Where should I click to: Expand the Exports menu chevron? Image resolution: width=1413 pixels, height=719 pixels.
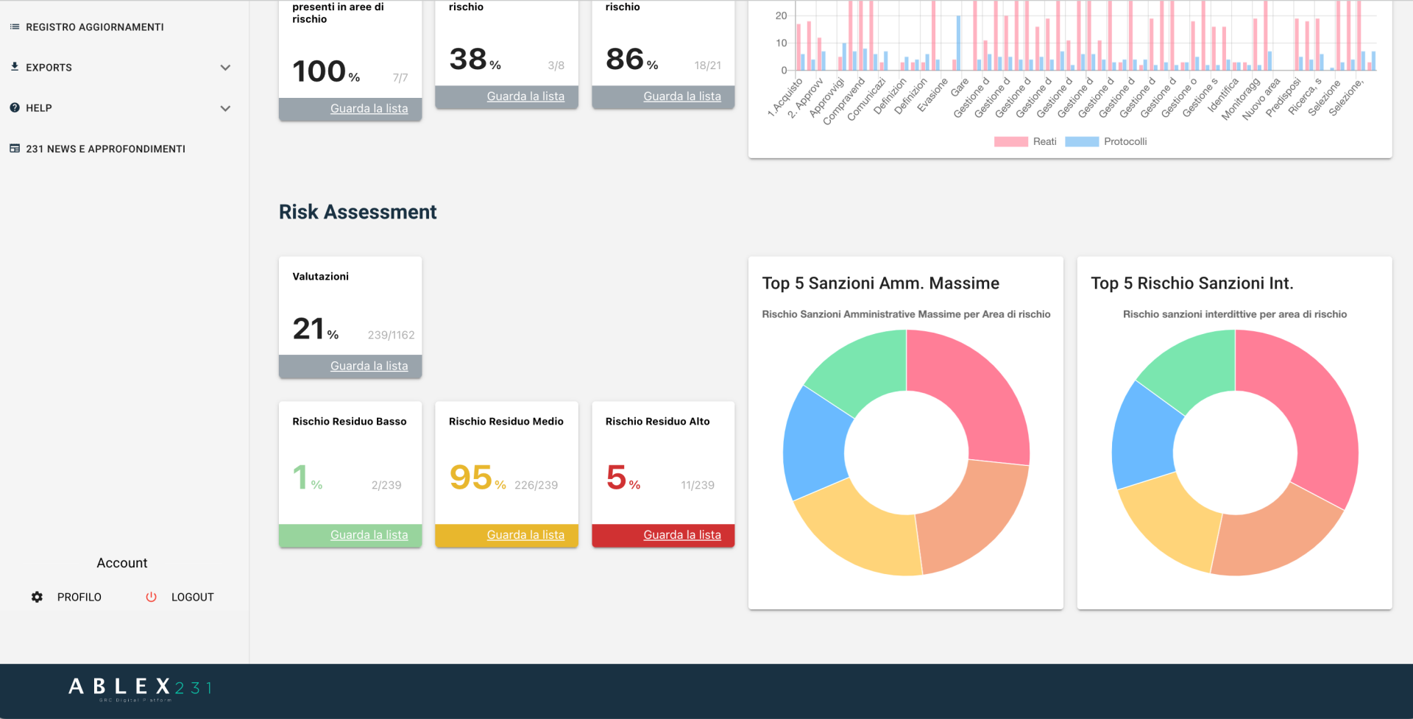(x=225, y=68)
